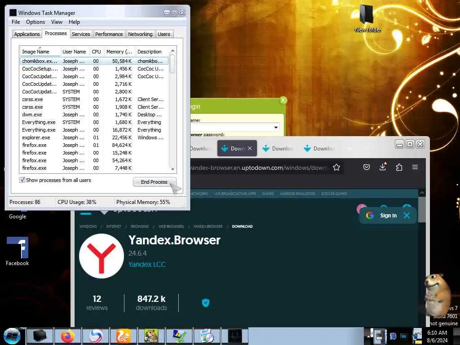Bookmark the page with the star icon
Screen dimensions: 460x345
[x=336, y=168]
